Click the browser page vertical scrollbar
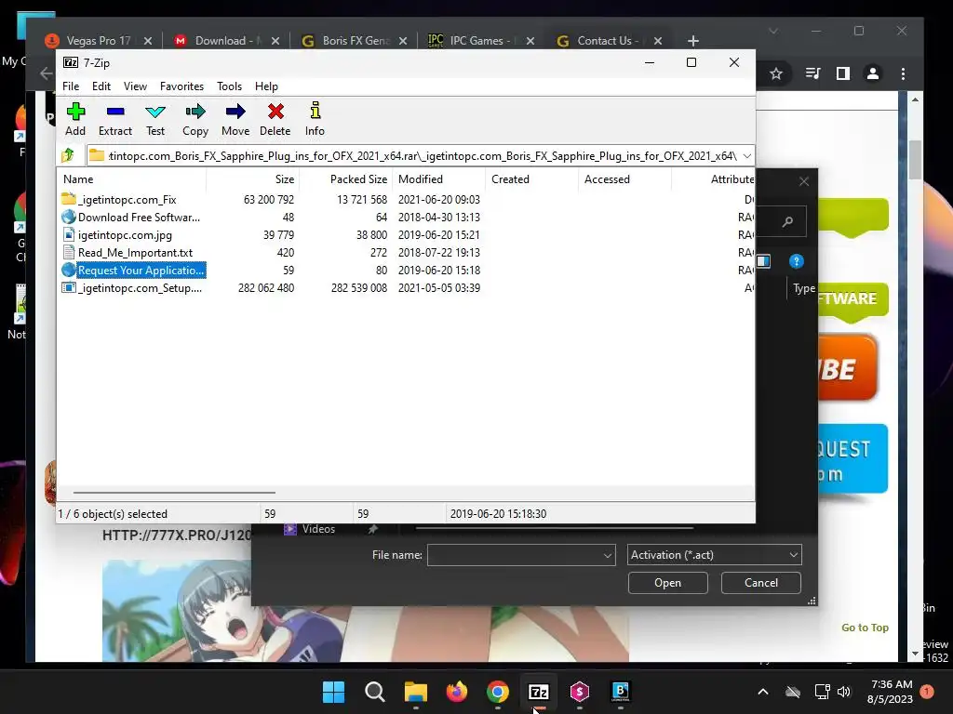Image resolution: width=953 pixels, height=714 pixels. tap(916, 159)
